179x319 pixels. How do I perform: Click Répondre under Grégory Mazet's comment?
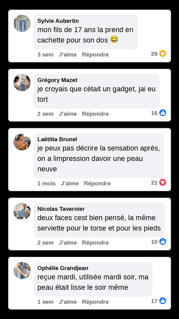tap(95, 114)
